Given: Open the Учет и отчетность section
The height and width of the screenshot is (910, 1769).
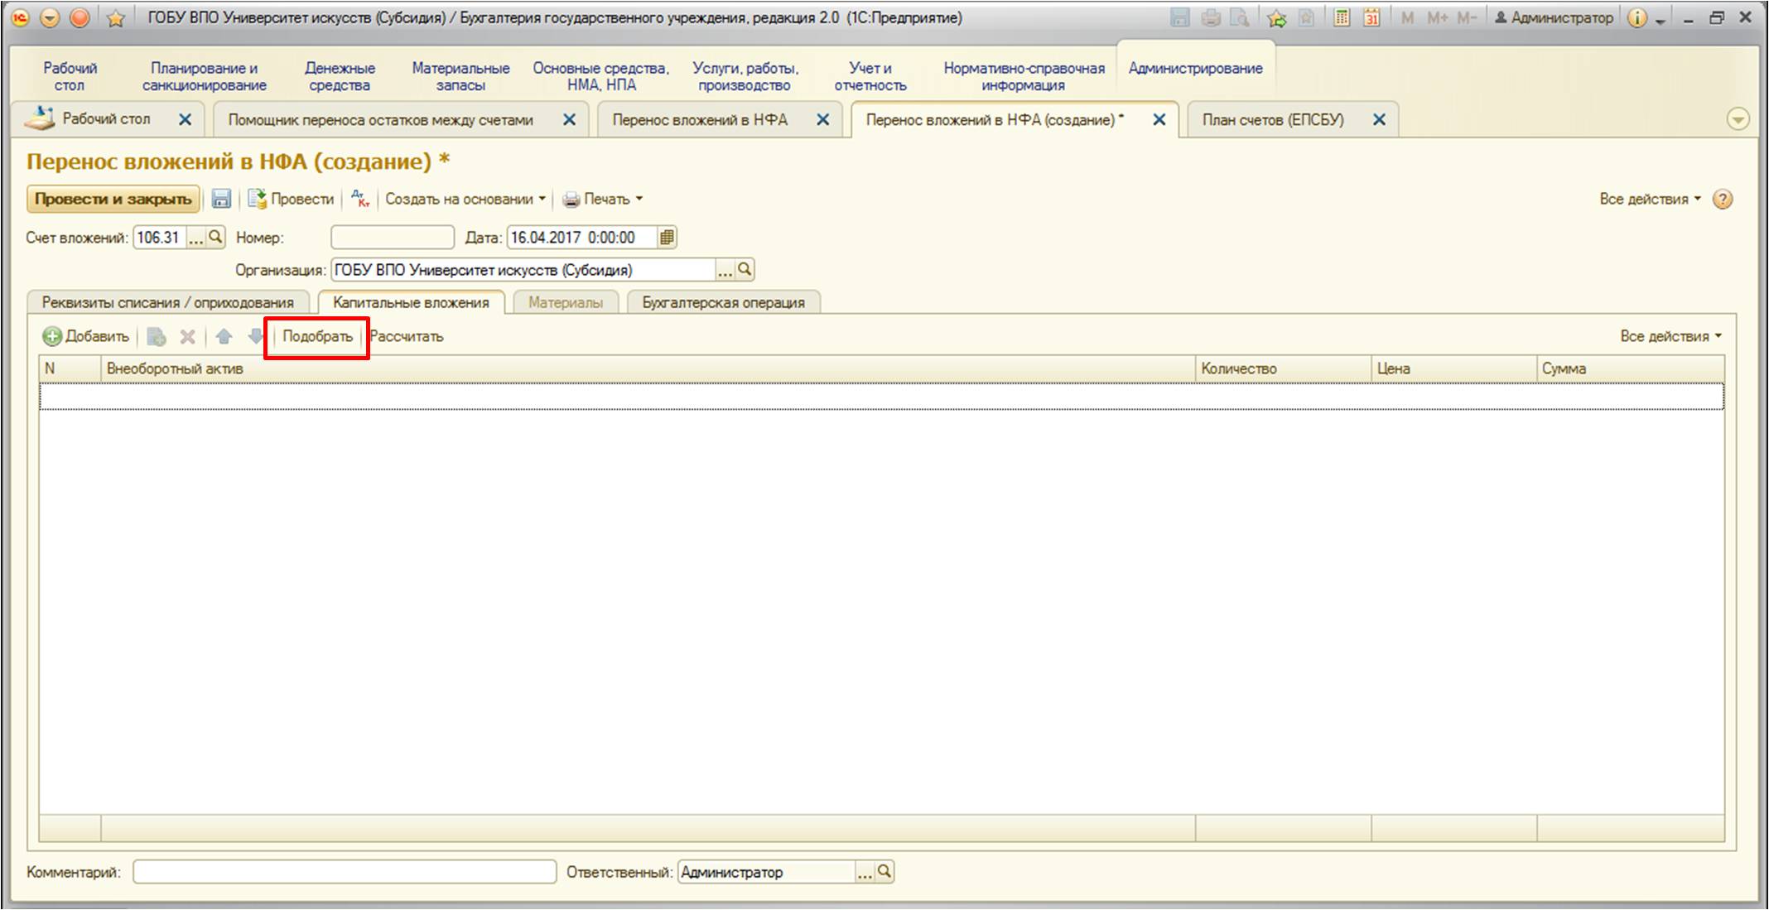Looking at the screenshot, I should pyautogui.click(x=870, y=76).
